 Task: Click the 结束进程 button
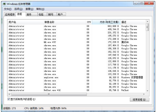[139, 100]
